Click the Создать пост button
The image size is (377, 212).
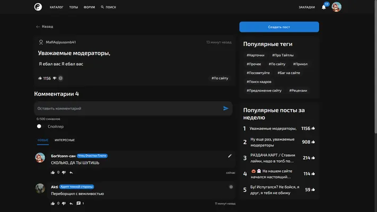coord(279,27)
